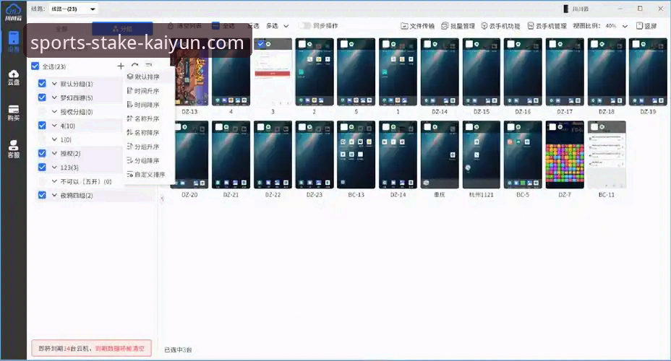
Task: Uncheck the 全选(23) select all checkbox
Action: (35, 66)
